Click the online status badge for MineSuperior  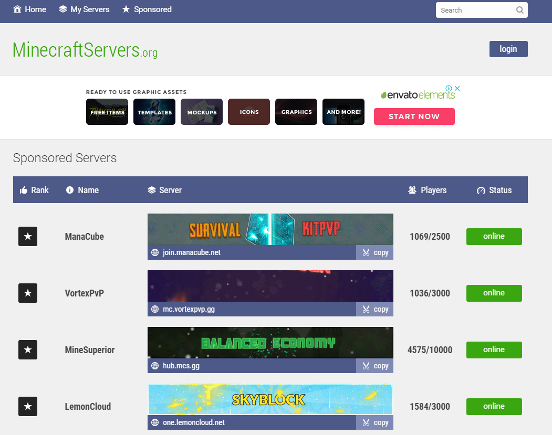(494, 349)
